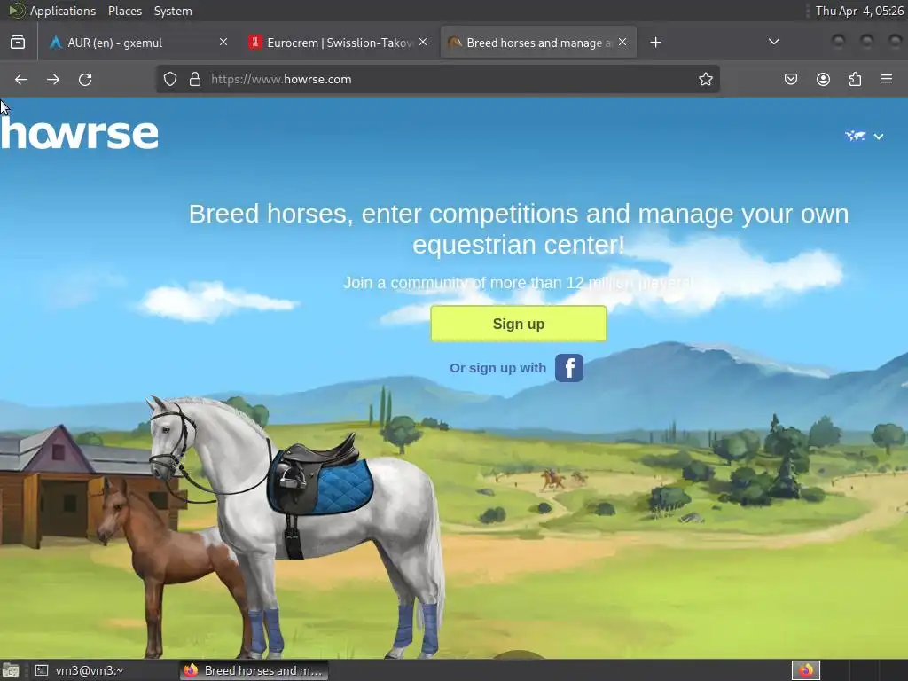This screenshot has height=681, width=908.
Task: Click the Firefox View icon
Action: pos(18,43)
